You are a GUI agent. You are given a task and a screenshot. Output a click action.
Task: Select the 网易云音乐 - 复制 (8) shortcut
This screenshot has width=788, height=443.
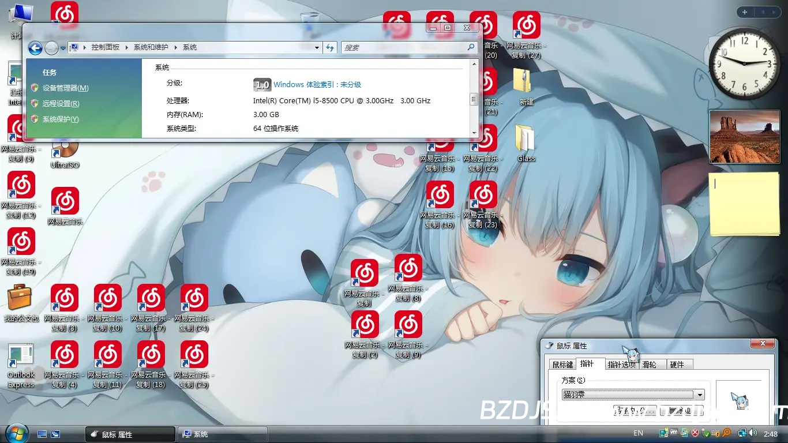(x=408, y=279)
